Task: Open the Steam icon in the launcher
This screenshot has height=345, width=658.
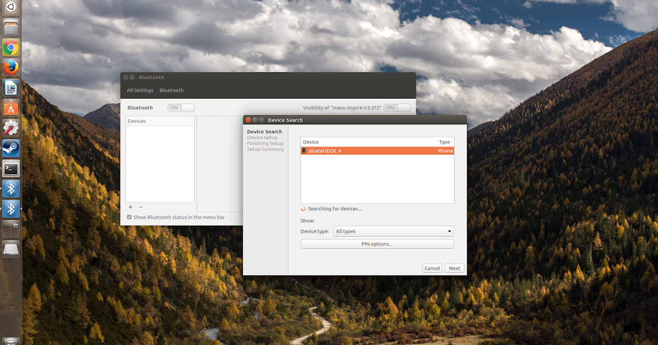Action: click(11, 148)
